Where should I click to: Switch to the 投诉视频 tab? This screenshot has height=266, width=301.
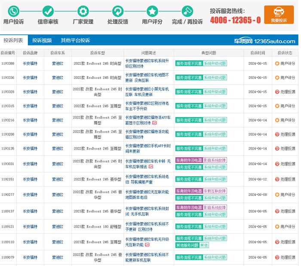pos(42,40)
